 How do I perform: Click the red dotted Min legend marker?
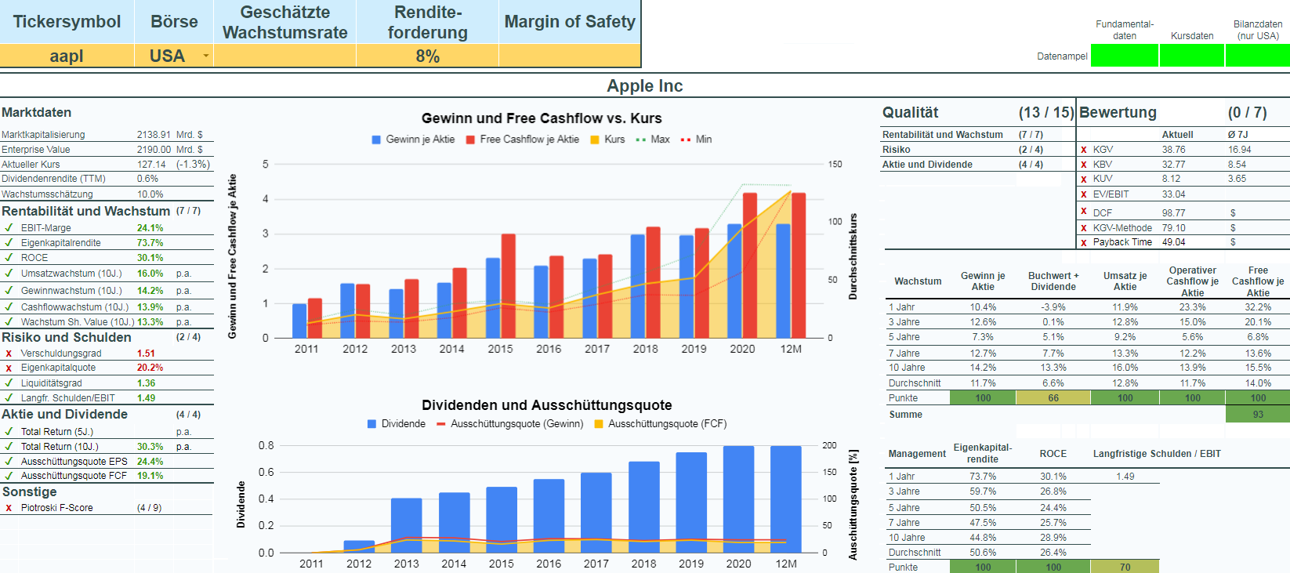pyautogui.click(x=686, y=140)
